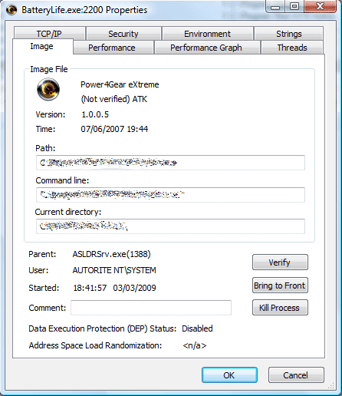The image size is (342, 396).
Task: Click the Verify button
Action: tap(280, 262)
